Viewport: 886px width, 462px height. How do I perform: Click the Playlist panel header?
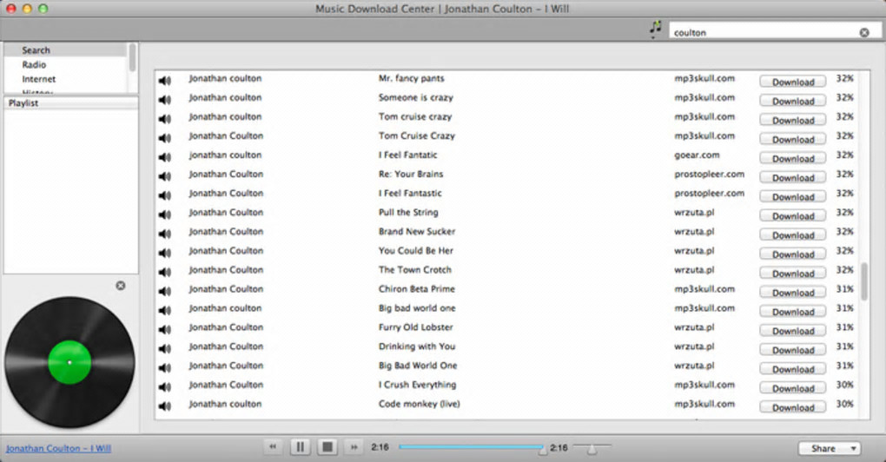click(70, 103)
